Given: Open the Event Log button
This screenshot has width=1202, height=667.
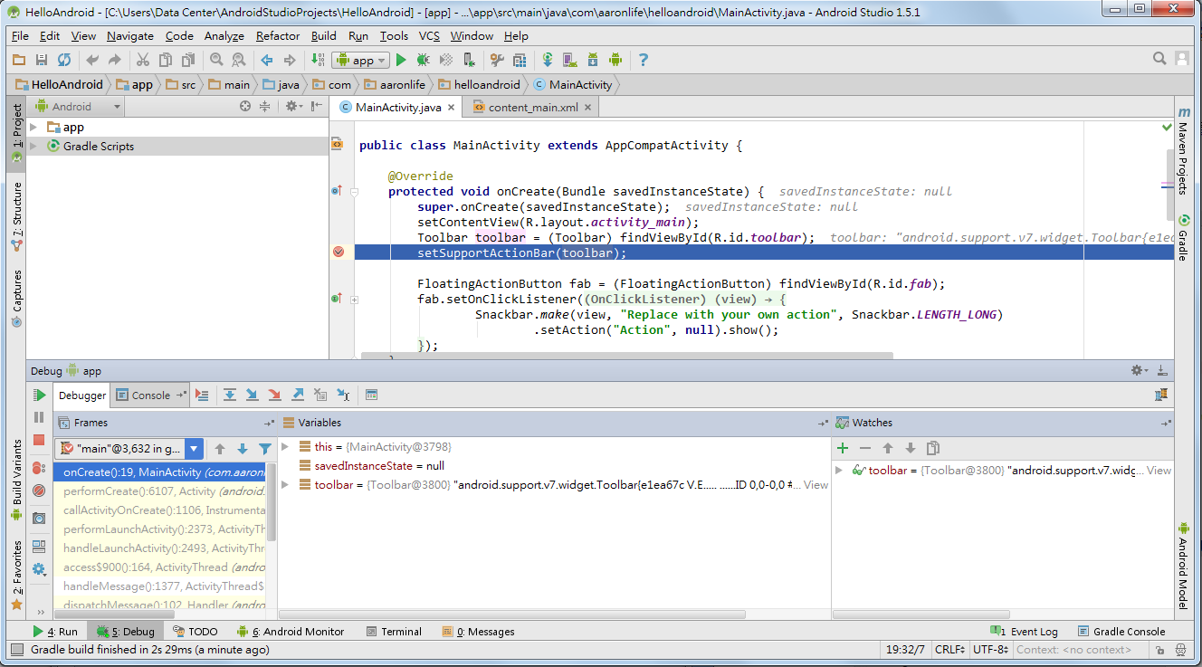Looking at the screenshot, I should point(1024,632).
